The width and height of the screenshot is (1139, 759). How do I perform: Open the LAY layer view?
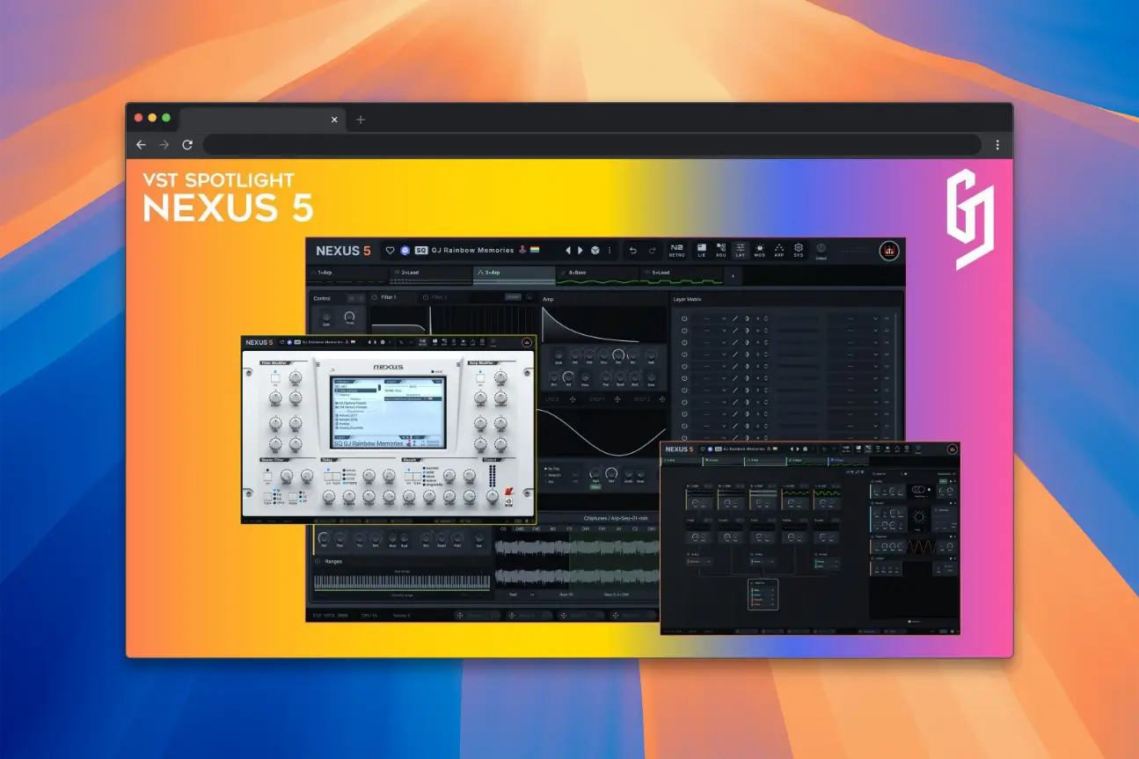(740, 251)
